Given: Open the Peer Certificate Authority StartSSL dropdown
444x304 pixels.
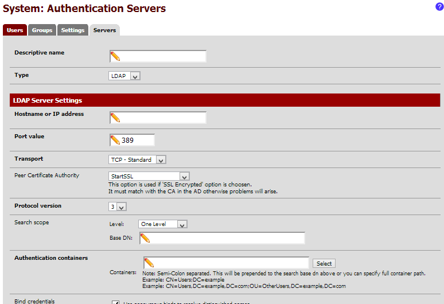Looking at the screenshot, I should (x=149, y=176).
